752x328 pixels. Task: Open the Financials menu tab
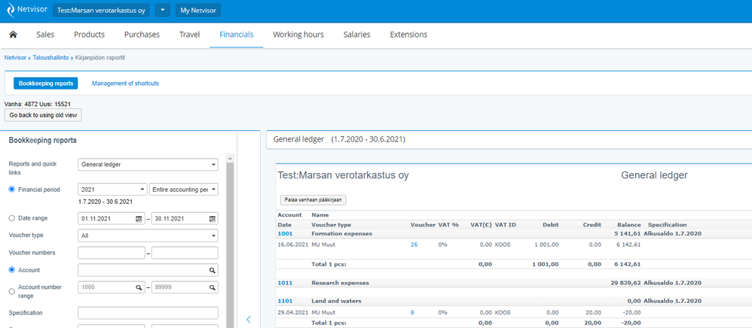pos(237,35)
